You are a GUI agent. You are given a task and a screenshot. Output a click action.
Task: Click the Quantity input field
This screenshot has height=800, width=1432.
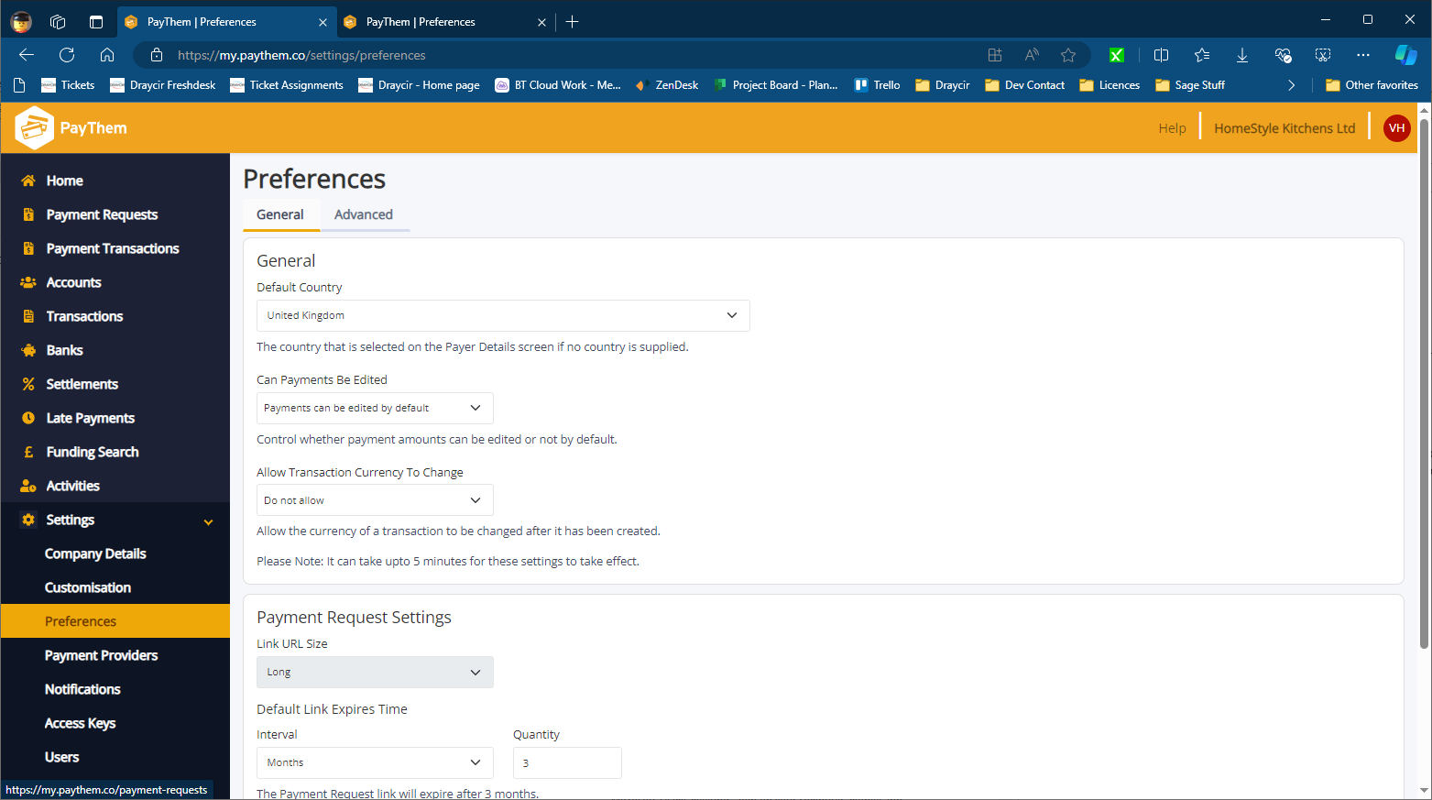567,762
